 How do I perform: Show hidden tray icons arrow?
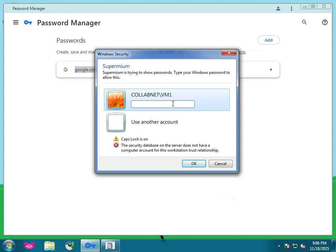[279, 246]
